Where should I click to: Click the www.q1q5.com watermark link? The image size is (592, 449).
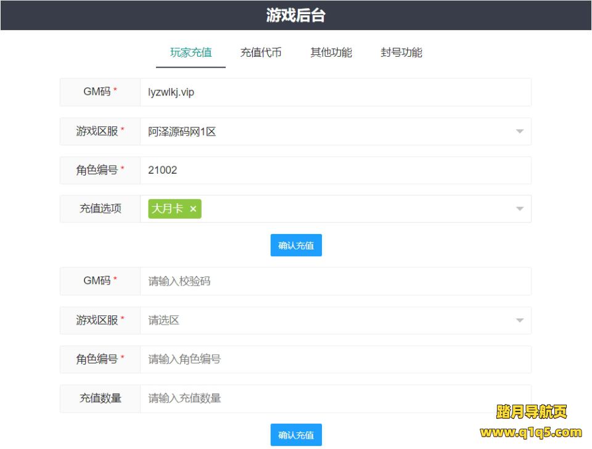pos(531,432)
